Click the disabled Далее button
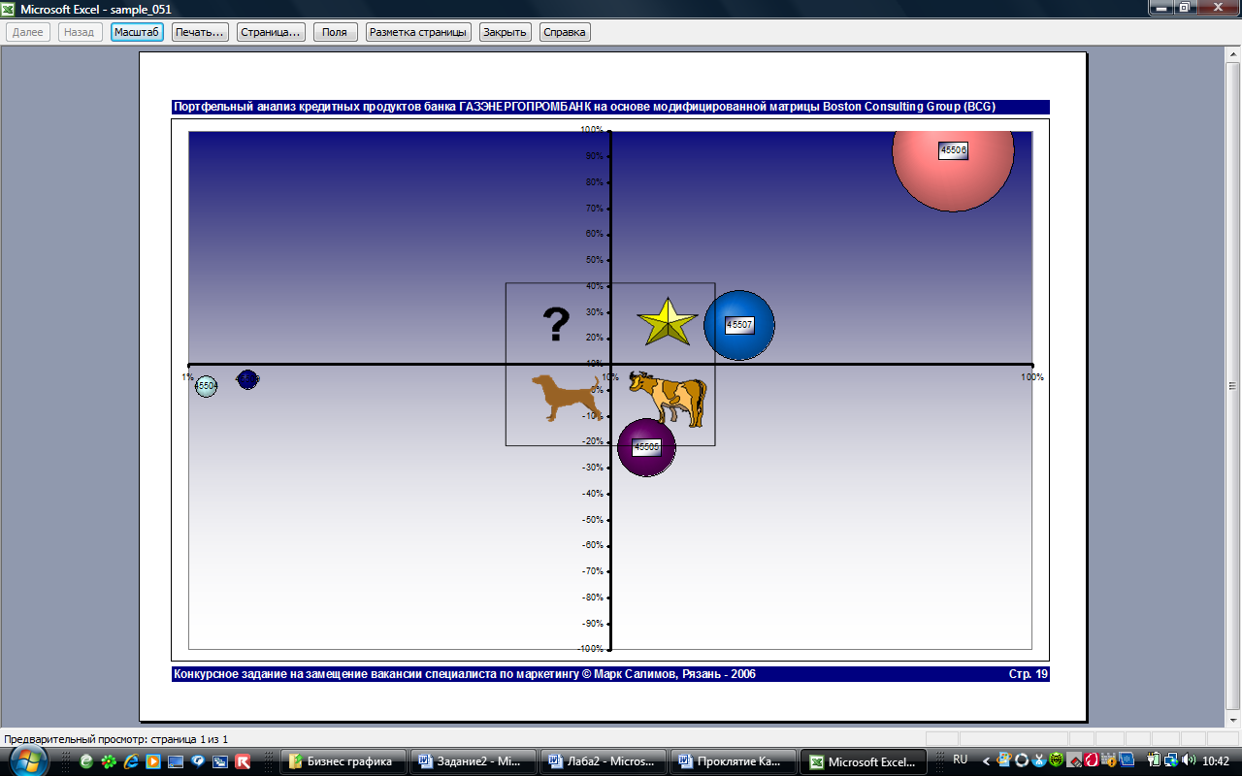This screenshot has height=776, width=1242. pyautogui.click(x=28, y=32)
